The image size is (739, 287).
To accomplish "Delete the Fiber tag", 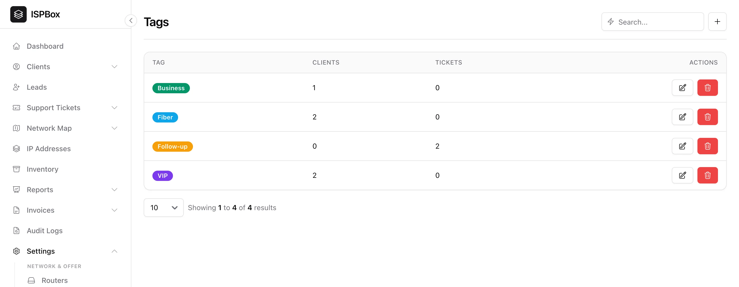I will click(707, 117).
